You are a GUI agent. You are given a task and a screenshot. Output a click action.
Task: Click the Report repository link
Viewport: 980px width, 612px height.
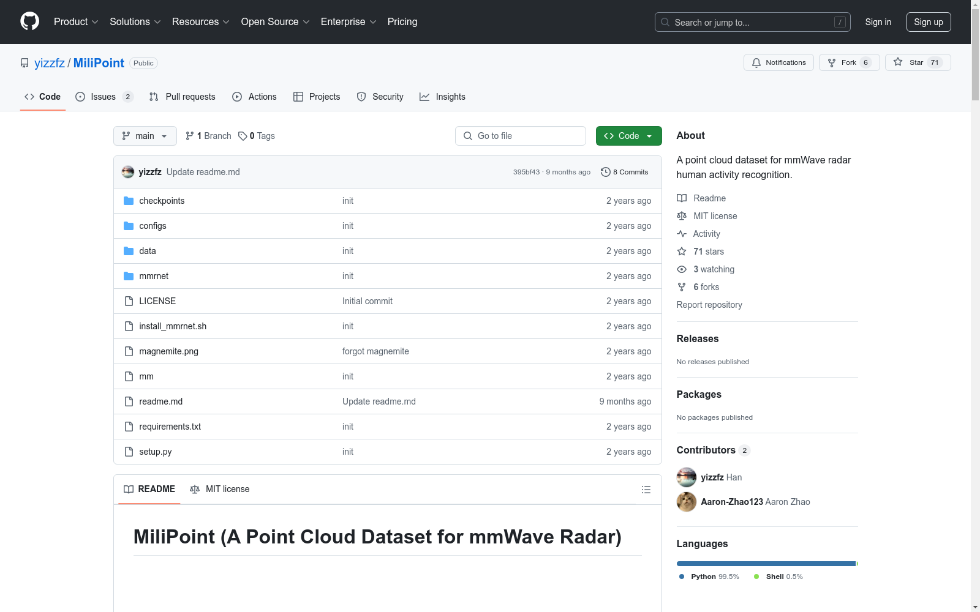pyautogui.click(x=709, y=305)
